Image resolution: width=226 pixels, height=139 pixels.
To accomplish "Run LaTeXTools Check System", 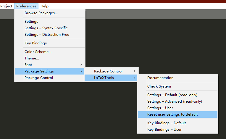I will [x=159, y=86].
